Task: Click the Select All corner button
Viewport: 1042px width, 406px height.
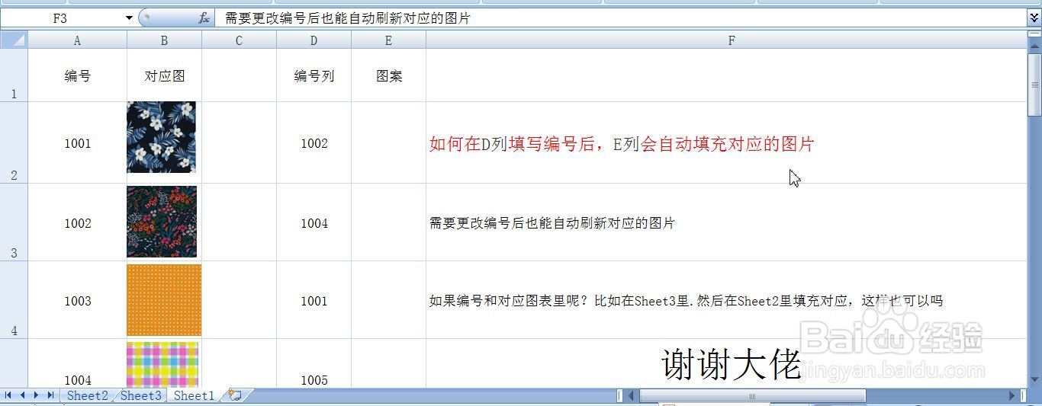Action: click(14, 40)
